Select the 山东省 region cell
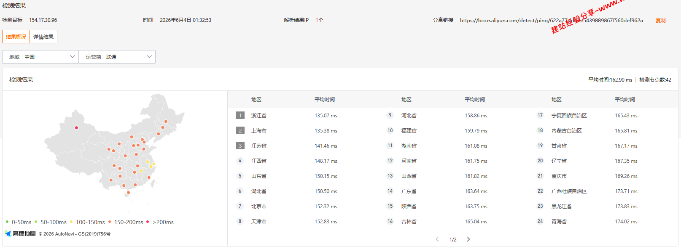This screenshot has height=249, width=681. [x=259, y=176]
